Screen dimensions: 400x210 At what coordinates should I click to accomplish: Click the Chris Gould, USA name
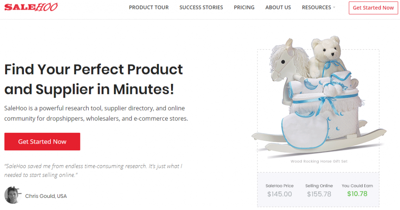pos(46,196)
